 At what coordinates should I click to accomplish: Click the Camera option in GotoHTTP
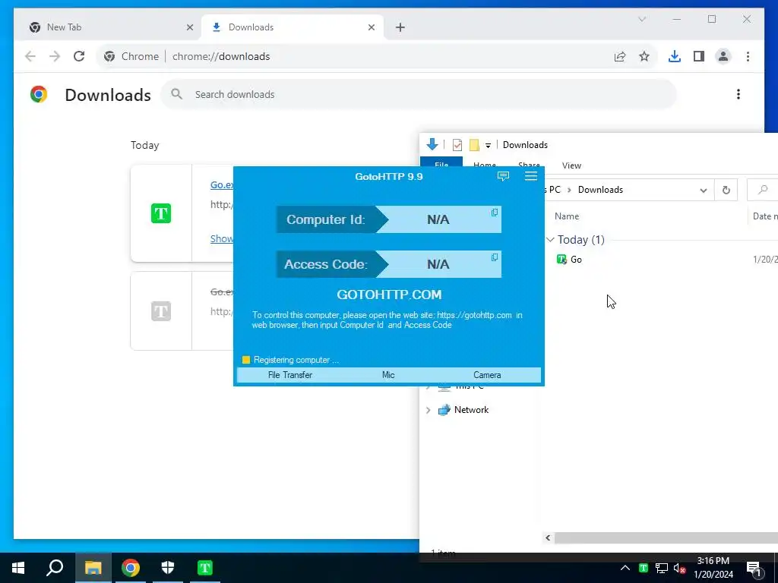pos(487,375)
